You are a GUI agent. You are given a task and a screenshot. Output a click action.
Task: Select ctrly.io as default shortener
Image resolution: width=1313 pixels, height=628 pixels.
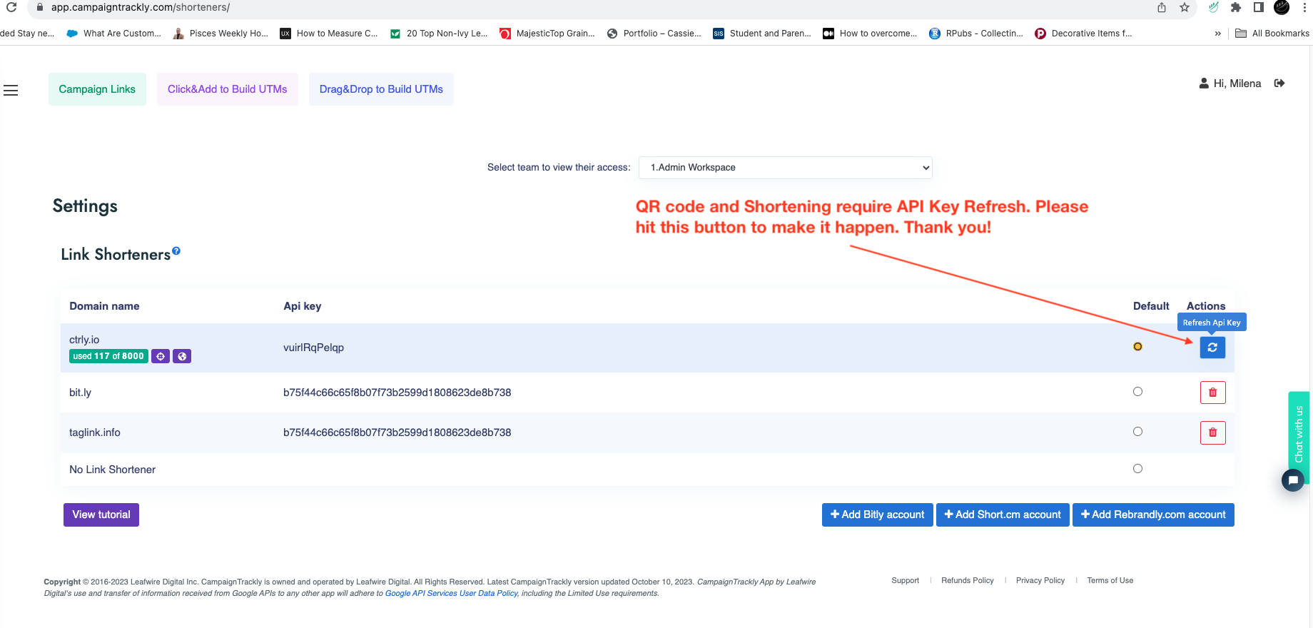[1137, 347]
